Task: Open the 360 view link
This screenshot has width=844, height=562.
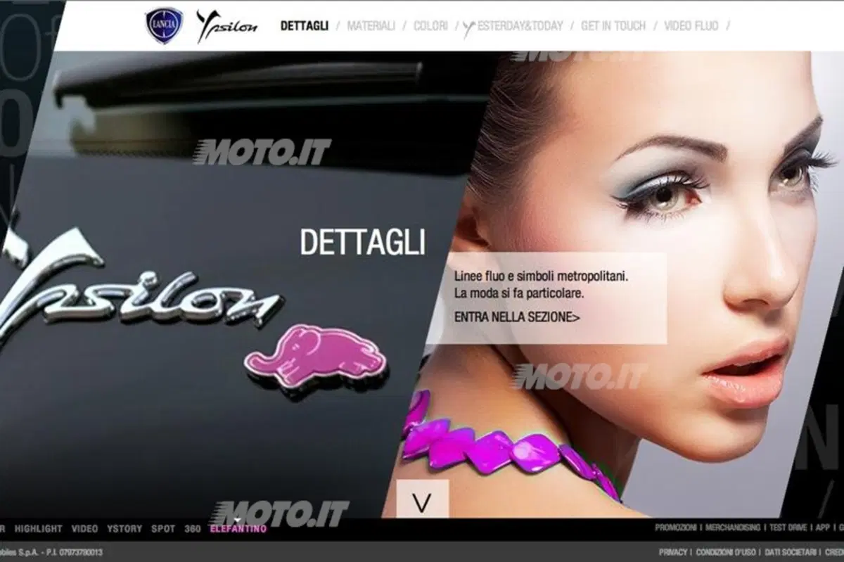Action: tap(193, 529)
